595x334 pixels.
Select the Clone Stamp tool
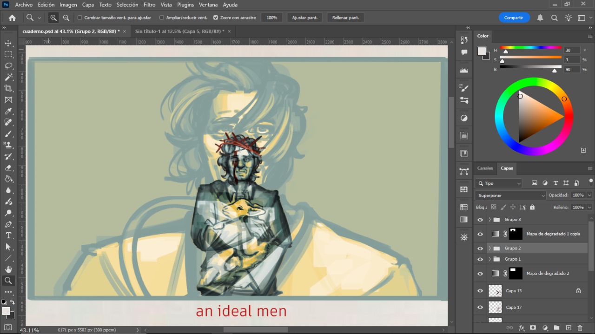[8, 145]
